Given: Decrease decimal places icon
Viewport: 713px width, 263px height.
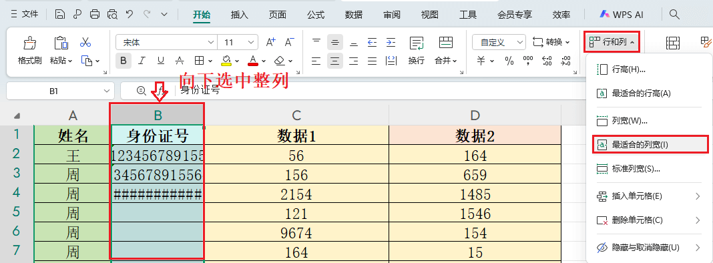Looking at the screenshot, I should tap(565, 61).
